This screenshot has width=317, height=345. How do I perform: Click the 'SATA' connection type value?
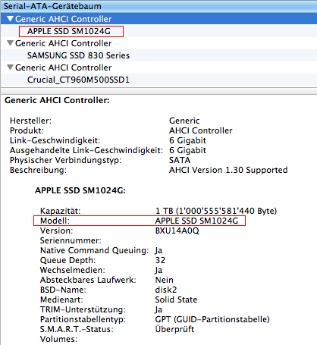click(x=180, y=160)
